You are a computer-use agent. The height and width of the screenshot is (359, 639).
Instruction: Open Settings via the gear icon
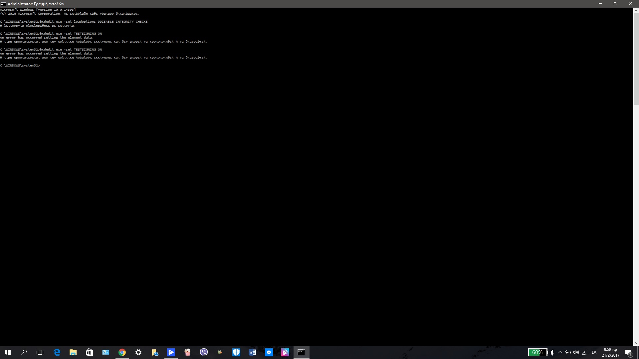[x=138, y=352]
